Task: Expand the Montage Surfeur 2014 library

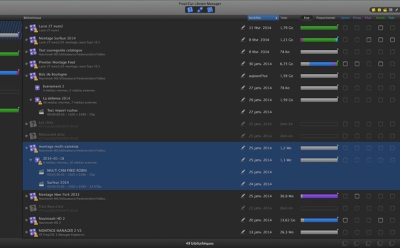Action: pyautogui.click(x=27, y=39)
